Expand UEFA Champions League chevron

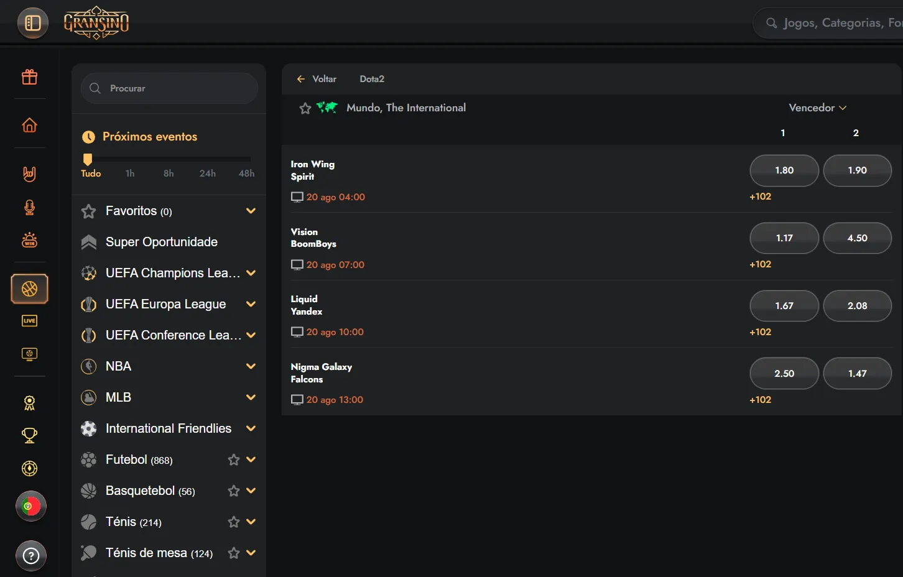tap(251, 273)
